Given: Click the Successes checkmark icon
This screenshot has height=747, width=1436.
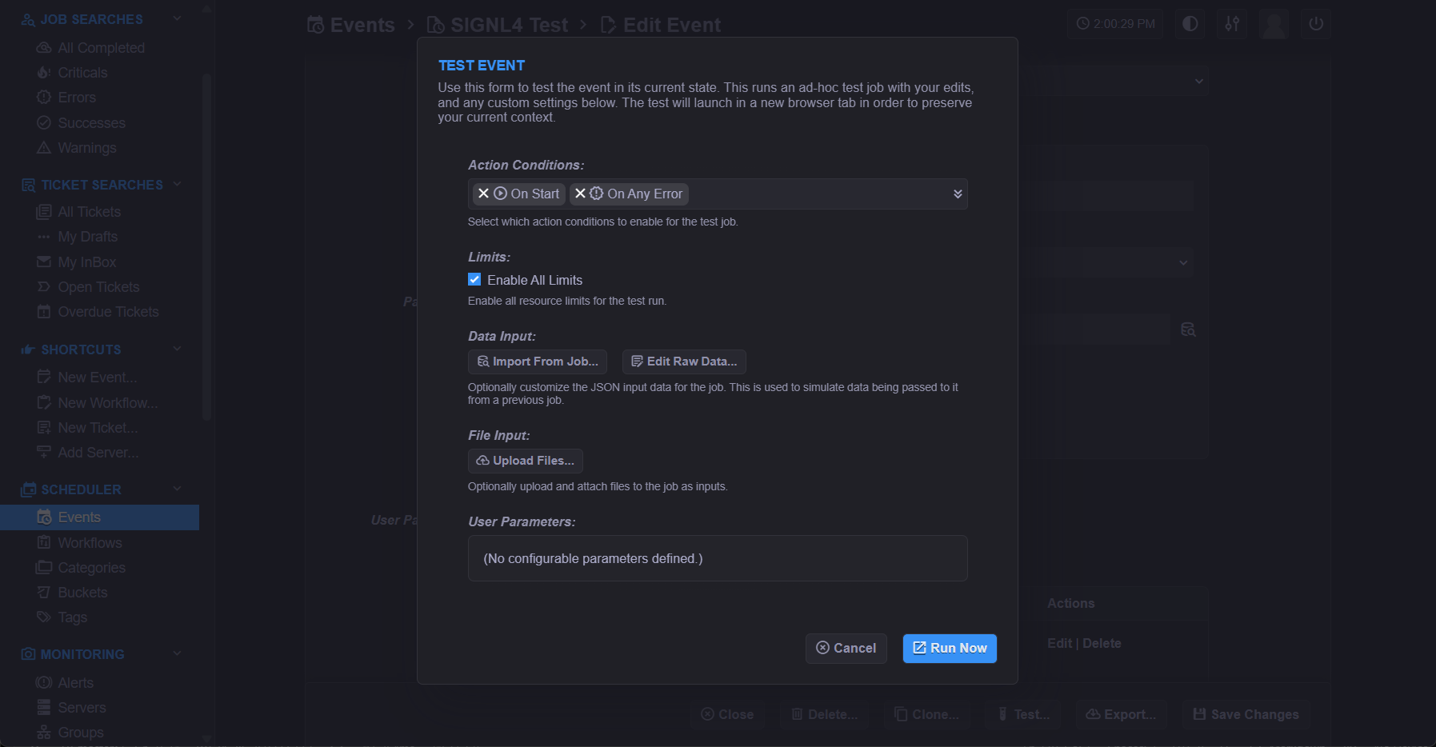Looking at the screenshot, I should coord(44,123).
